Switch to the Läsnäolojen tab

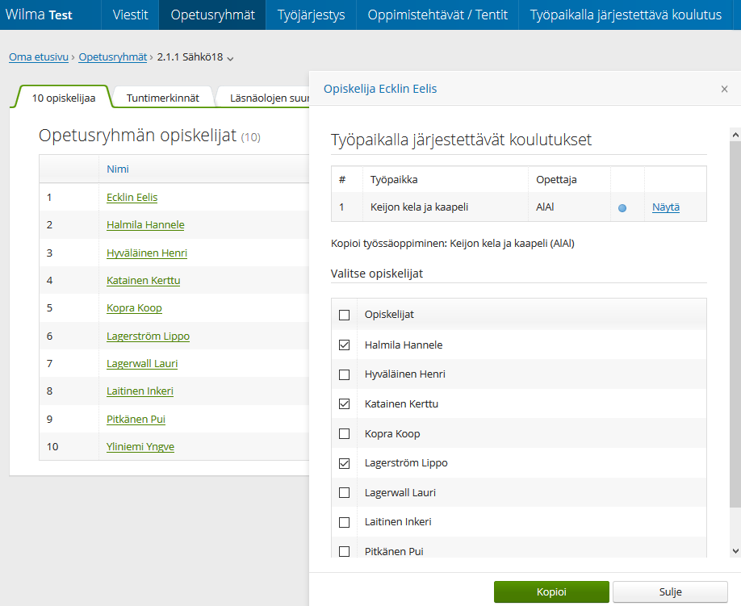(x=266, y=98)
